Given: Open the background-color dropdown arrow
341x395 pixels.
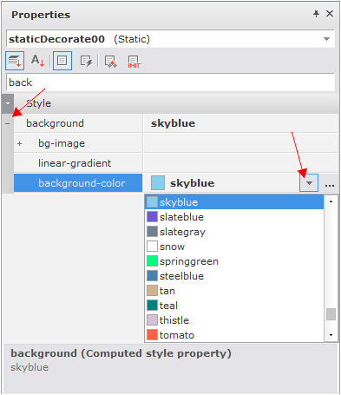Looking at the screenshot, I should (309, 183).
